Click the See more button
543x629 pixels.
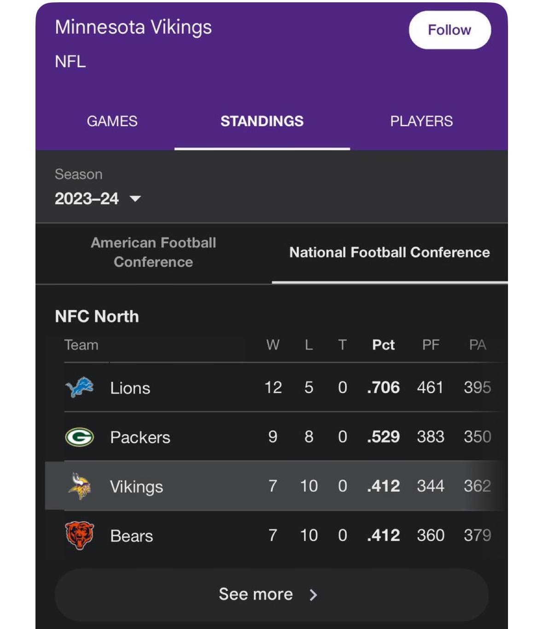(x=271, y=594)
